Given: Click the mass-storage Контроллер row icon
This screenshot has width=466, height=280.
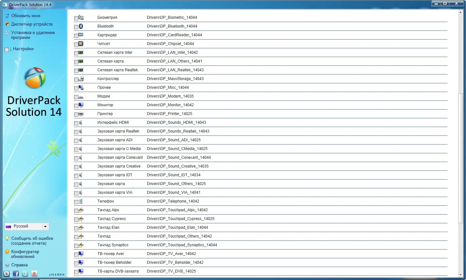Looking at the screenshot, I should pyautogui.click(x=81, y=79).
